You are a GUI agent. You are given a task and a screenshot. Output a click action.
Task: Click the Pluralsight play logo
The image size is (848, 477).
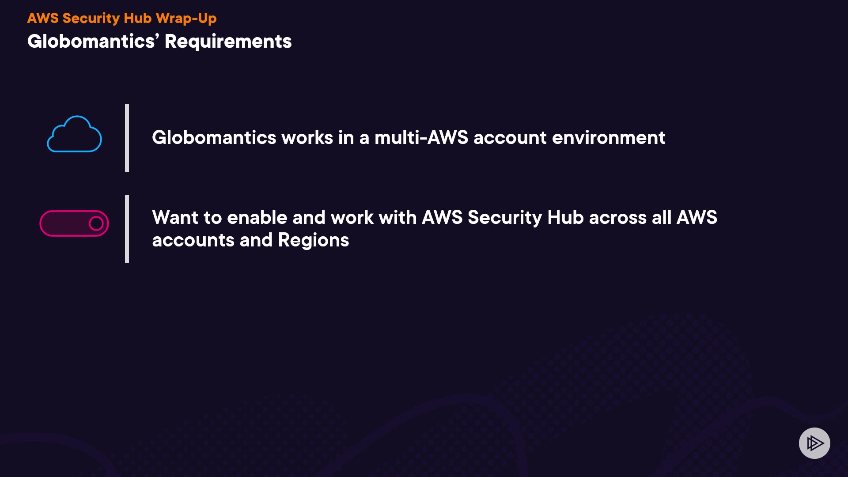[814, 443]
